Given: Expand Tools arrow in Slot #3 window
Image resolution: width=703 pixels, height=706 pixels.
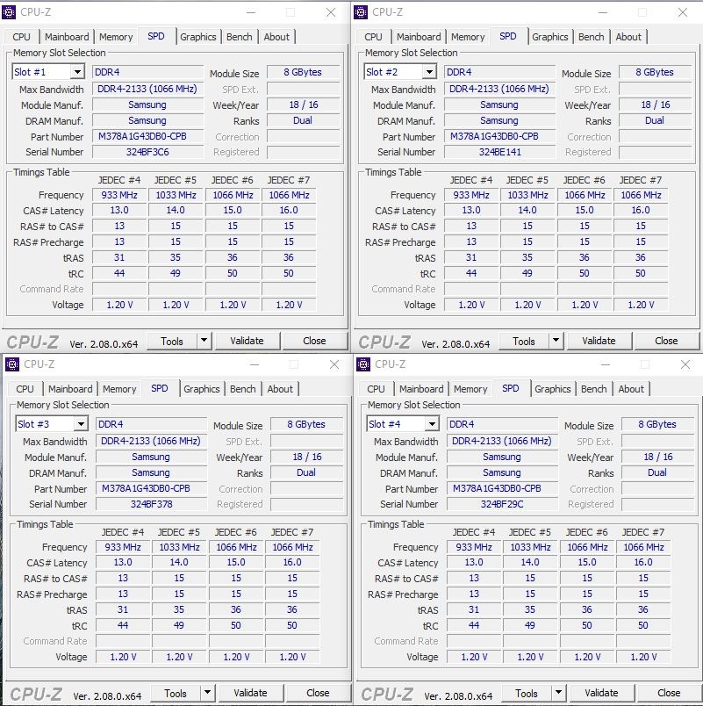Looking at the screenshot, I should (208, 693).
